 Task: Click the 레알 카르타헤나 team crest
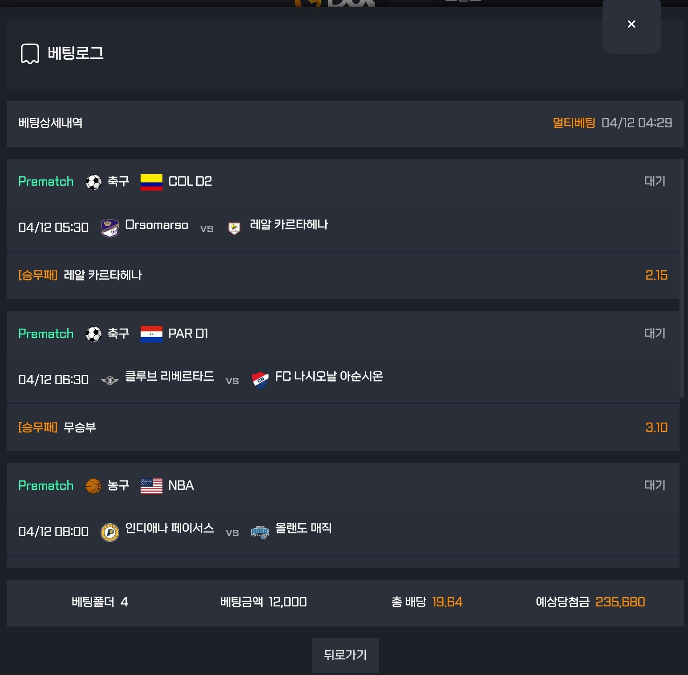tap(234, 228)
